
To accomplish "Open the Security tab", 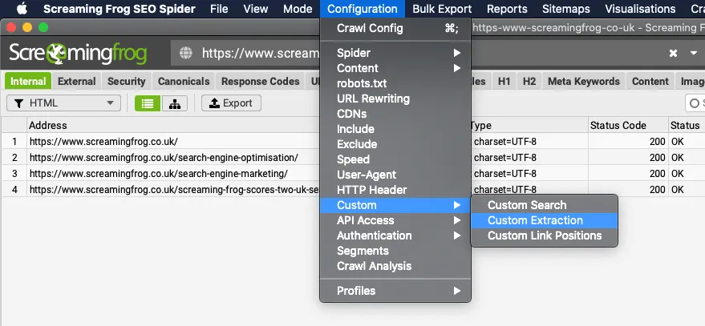I will [x=127, y=81].
